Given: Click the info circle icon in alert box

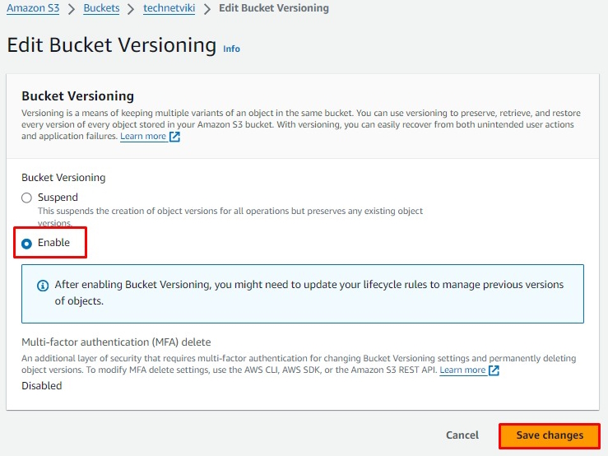Looking at the screenshot, I should click(x=43, y=285).
